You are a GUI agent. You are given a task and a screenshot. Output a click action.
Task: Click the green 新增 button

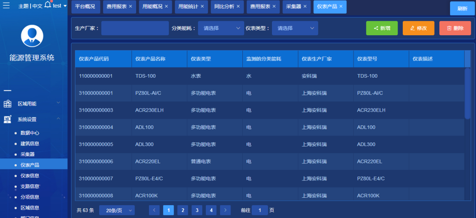pyautogui.click(x=382, y=28)
